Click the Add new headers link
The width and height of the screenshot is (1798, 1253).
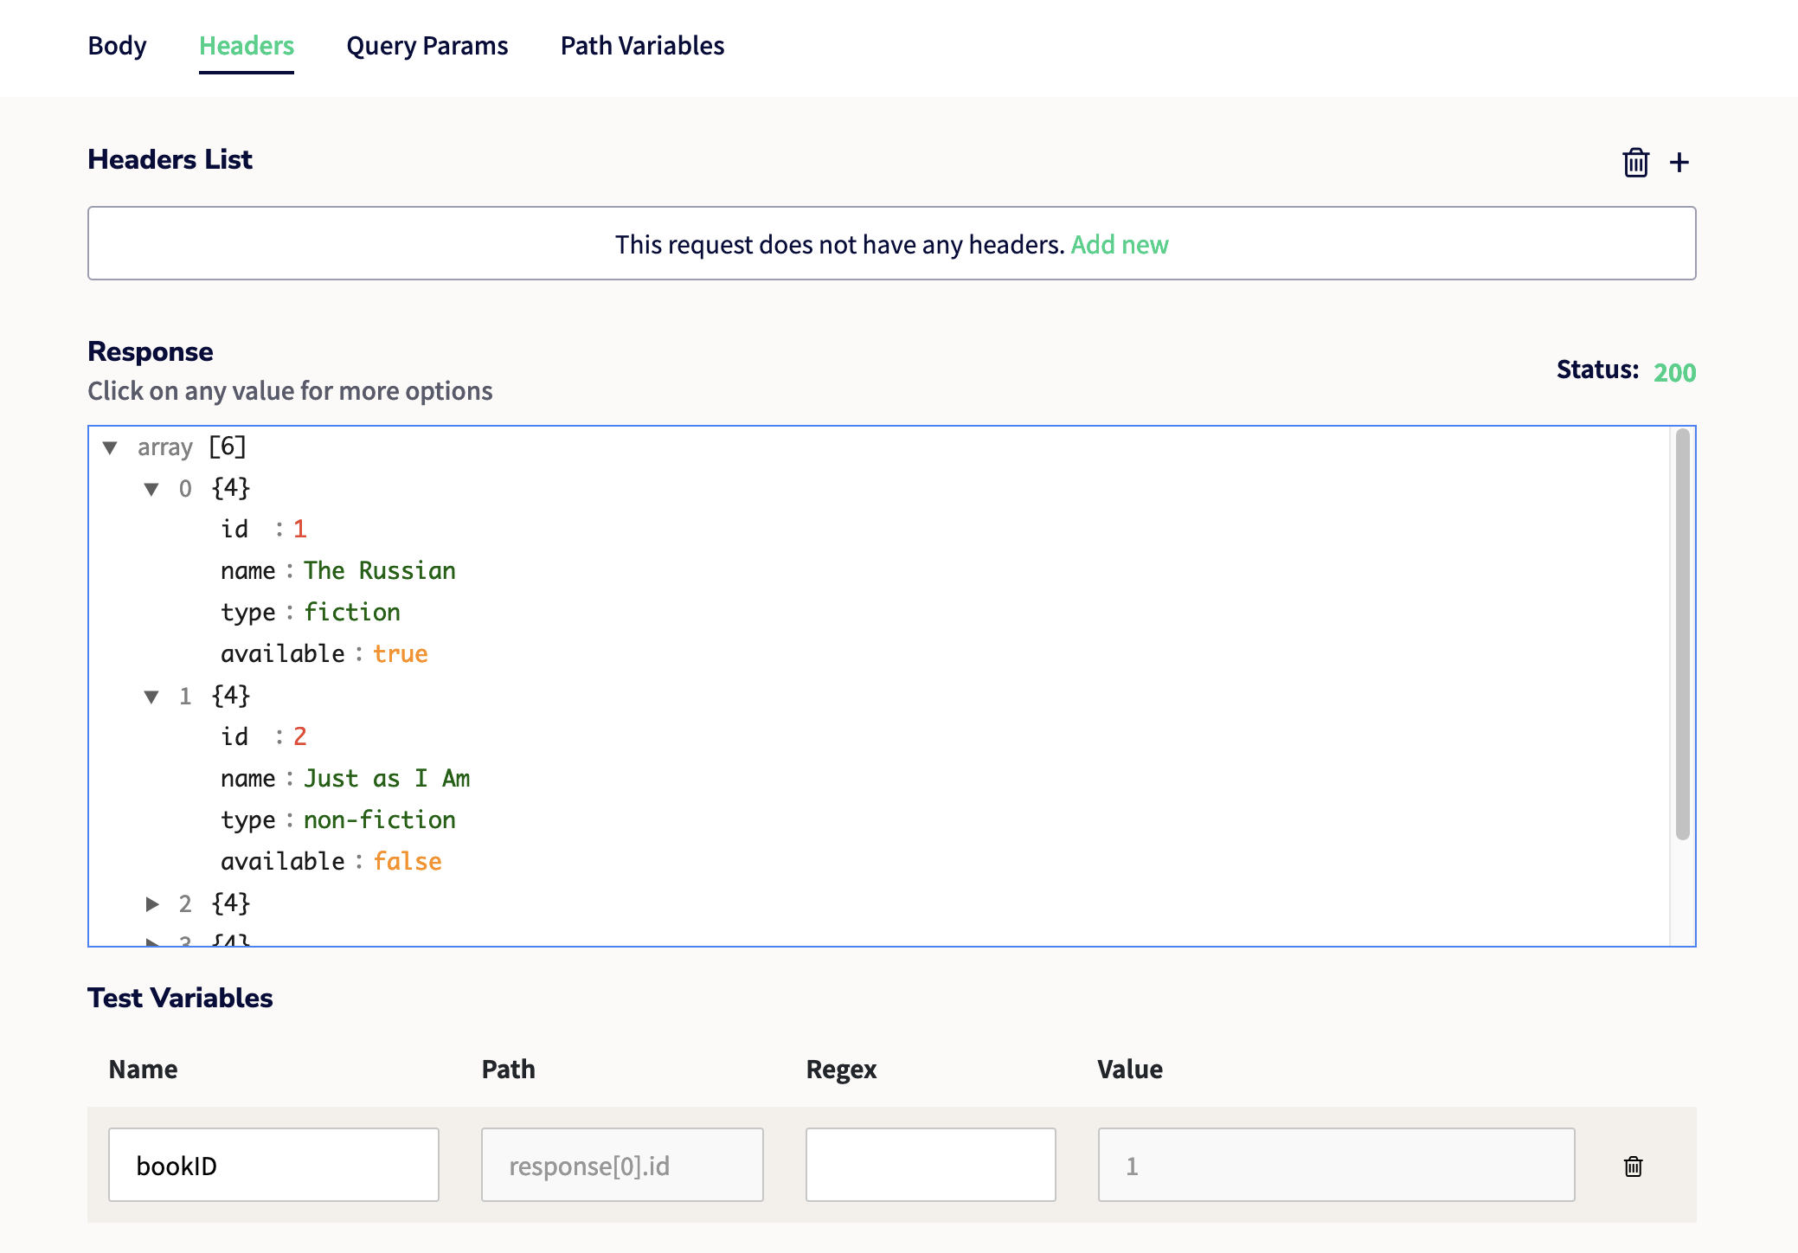(x=1120, y=245)
